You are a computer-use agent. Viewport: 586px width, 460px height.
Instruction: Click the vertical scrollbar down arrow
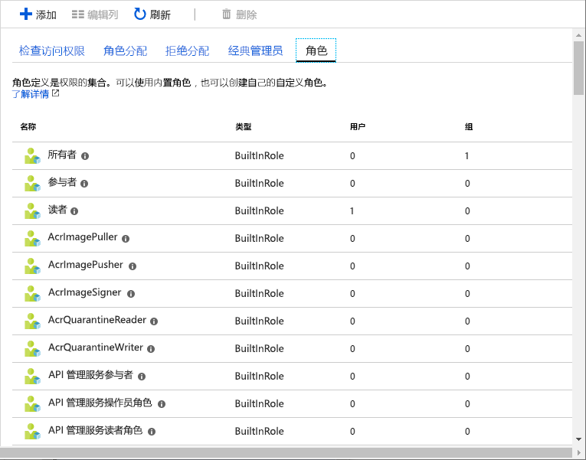pyautogui.click(x=578, y=439)
